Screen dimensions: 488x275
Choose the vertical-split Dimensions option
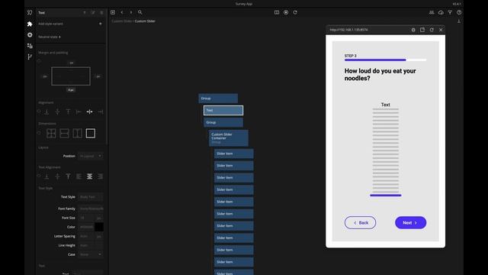[x=78, y=134]
